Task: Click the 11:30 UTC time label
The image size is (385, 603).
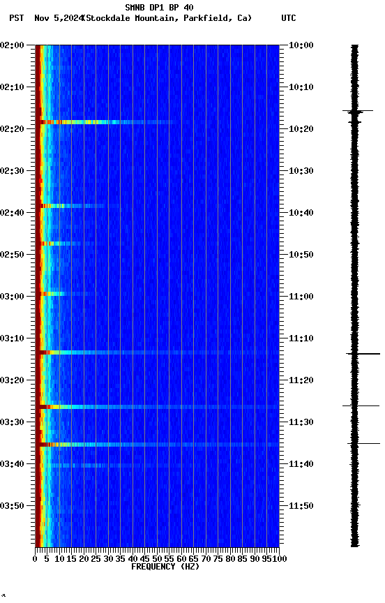Action: coord(301,423)
